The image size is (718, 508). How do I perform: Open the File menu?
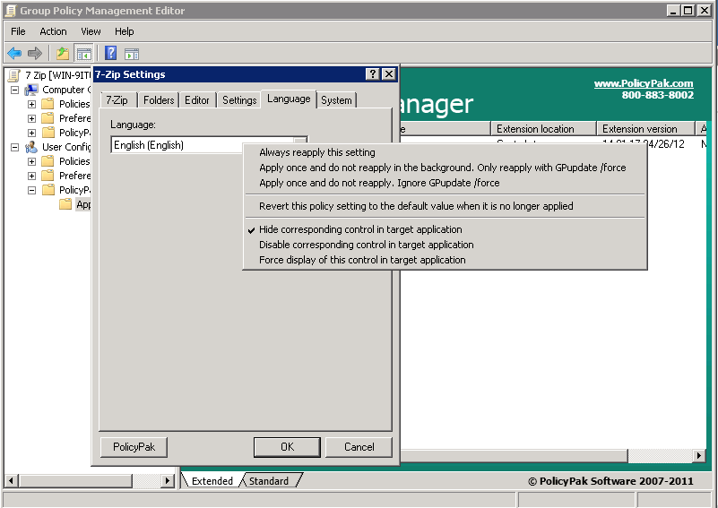(x=18, y=31)
